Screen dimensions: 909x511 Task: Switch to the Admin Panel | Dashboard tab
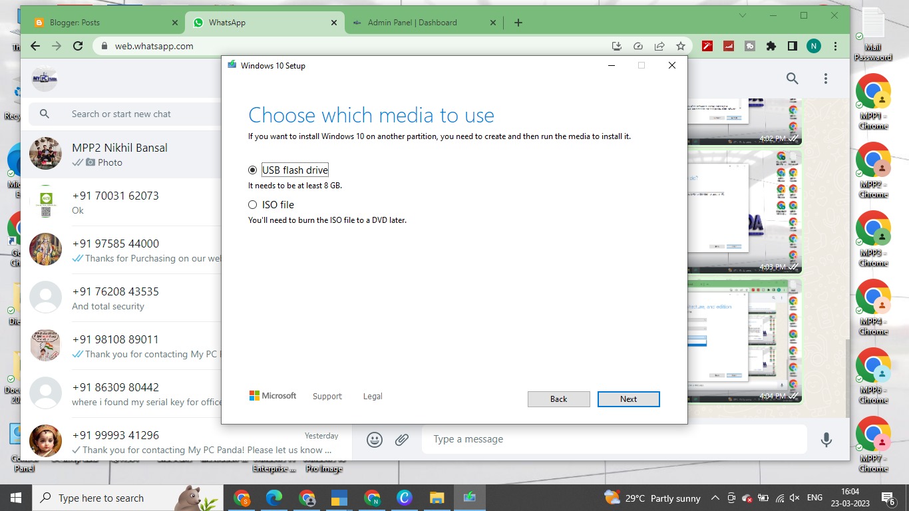tap(424, 23)
